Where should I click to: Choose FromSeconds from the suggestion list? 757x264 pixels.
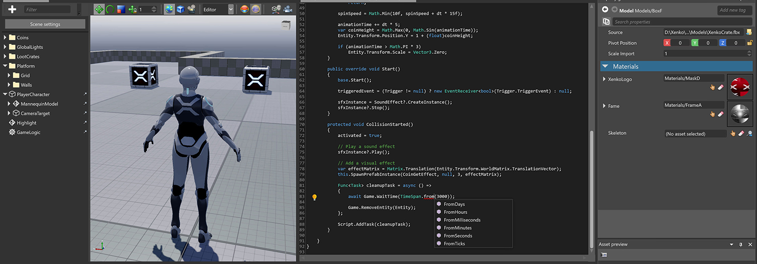[458, 236]
